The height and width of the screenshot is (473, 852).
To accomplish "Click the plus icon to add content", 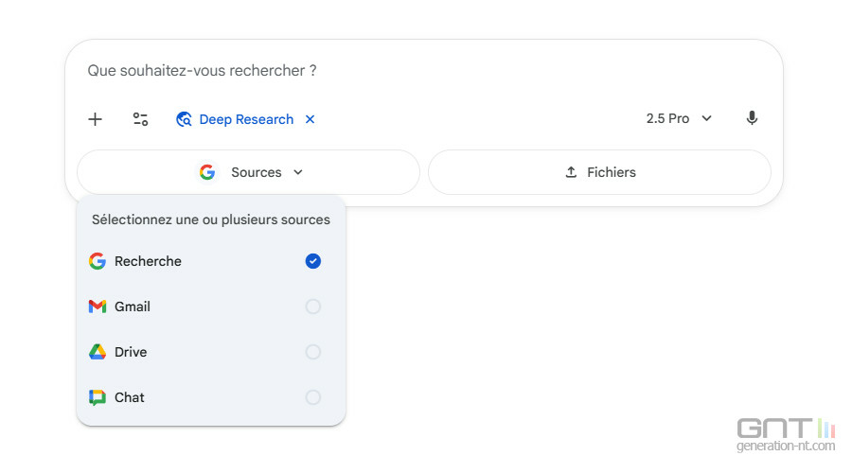I will [x=95, y=119].
